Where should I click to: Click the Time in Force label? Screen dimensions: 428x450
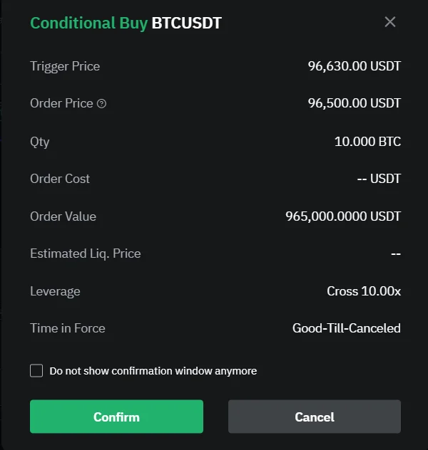coord(67,328)
